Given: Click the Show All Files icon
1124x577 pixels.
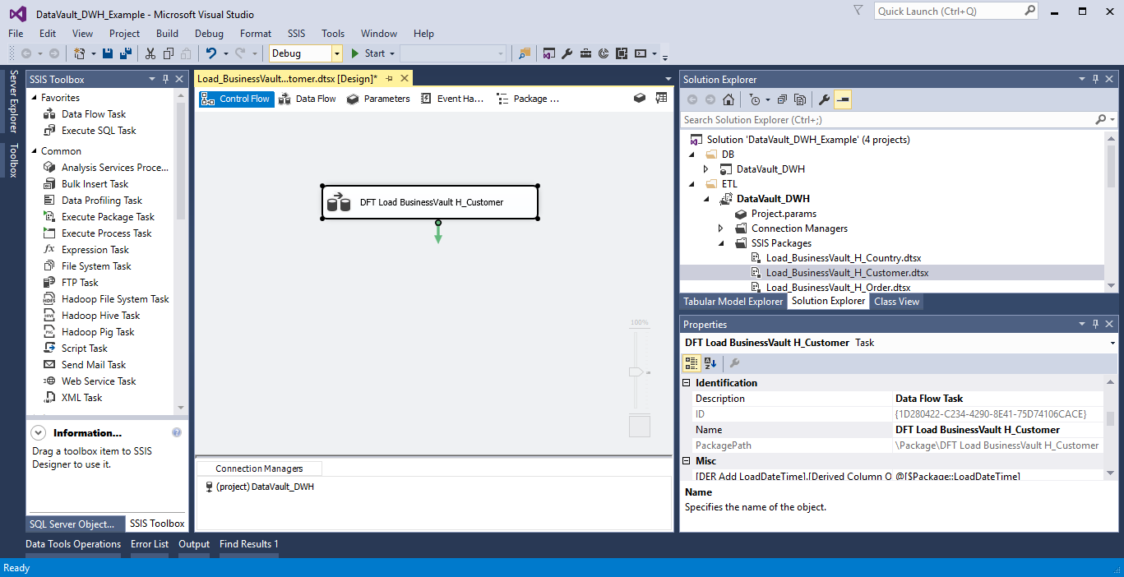Looking at the screenshot, I should 799,99.
